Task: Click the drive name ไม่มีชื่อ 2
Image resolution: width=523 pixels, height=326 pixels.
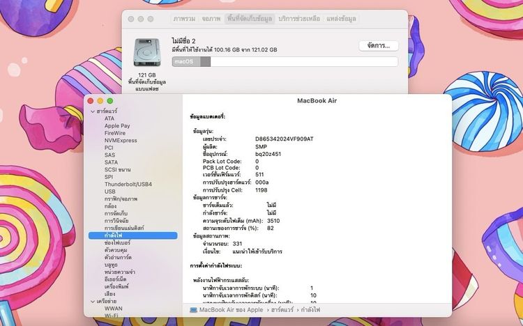Action: [183, 41]
